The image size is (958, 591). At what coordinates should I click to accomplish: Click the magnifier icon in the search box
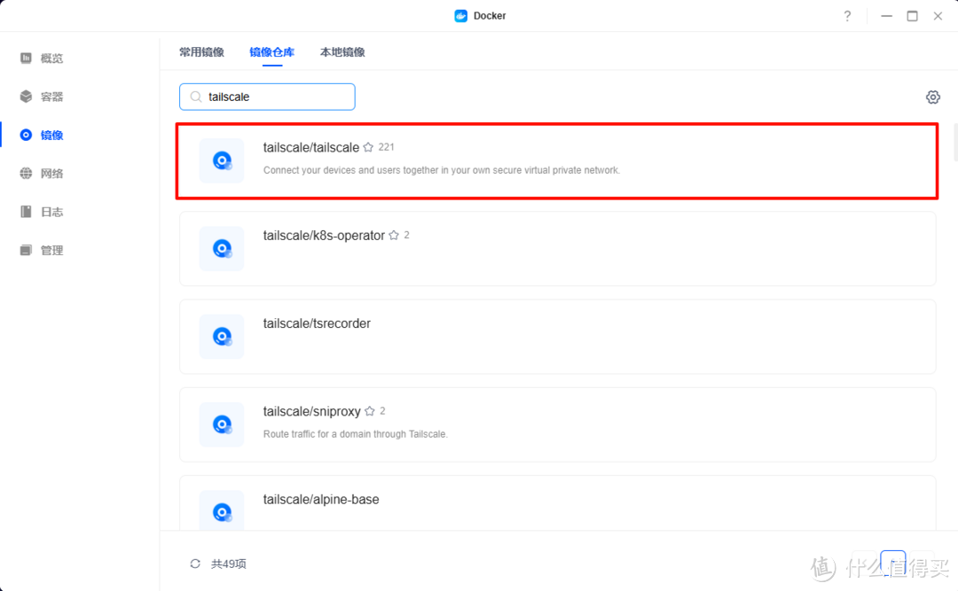[194, 97]
